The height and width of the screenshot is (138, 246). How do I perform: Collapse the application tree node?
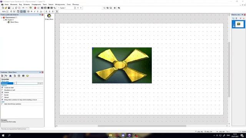tap(2, 18)
